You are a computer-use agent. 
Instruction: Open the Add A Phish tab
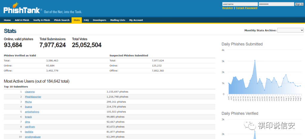click(22, 20)
